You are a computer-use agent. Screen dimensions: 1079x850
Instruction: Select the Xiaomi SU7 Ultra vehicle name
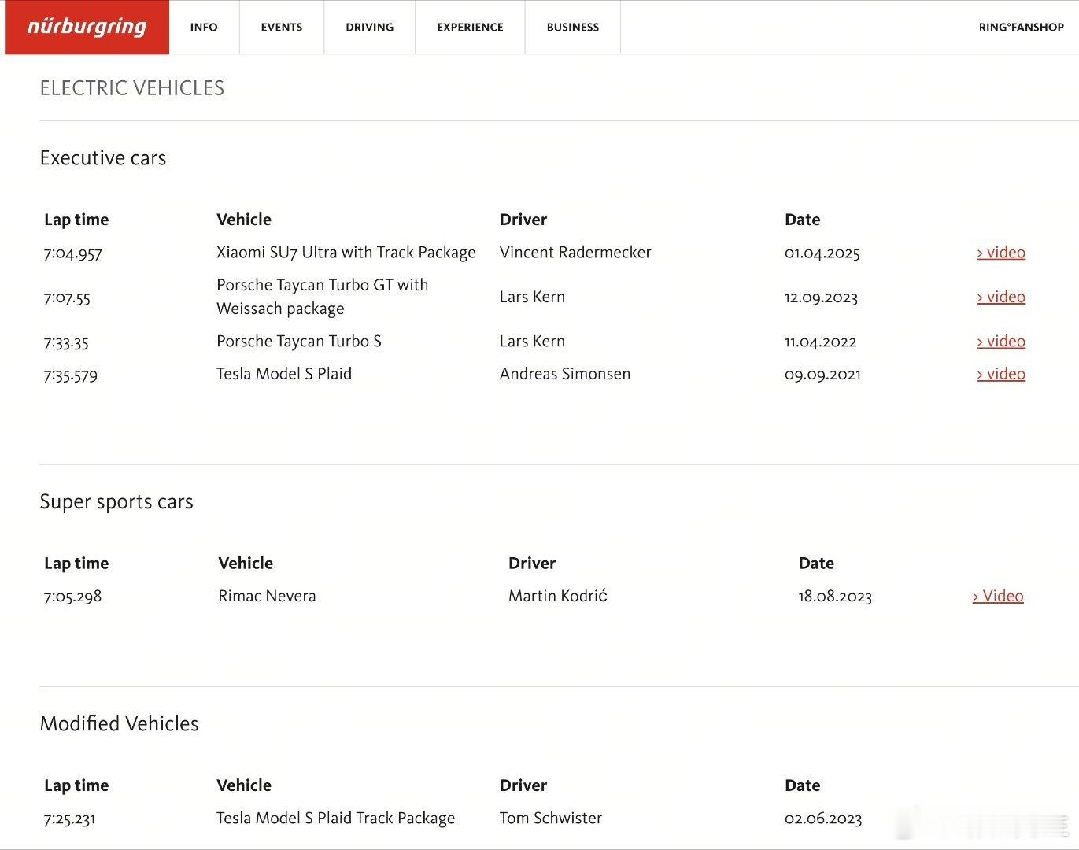(346, 253)
